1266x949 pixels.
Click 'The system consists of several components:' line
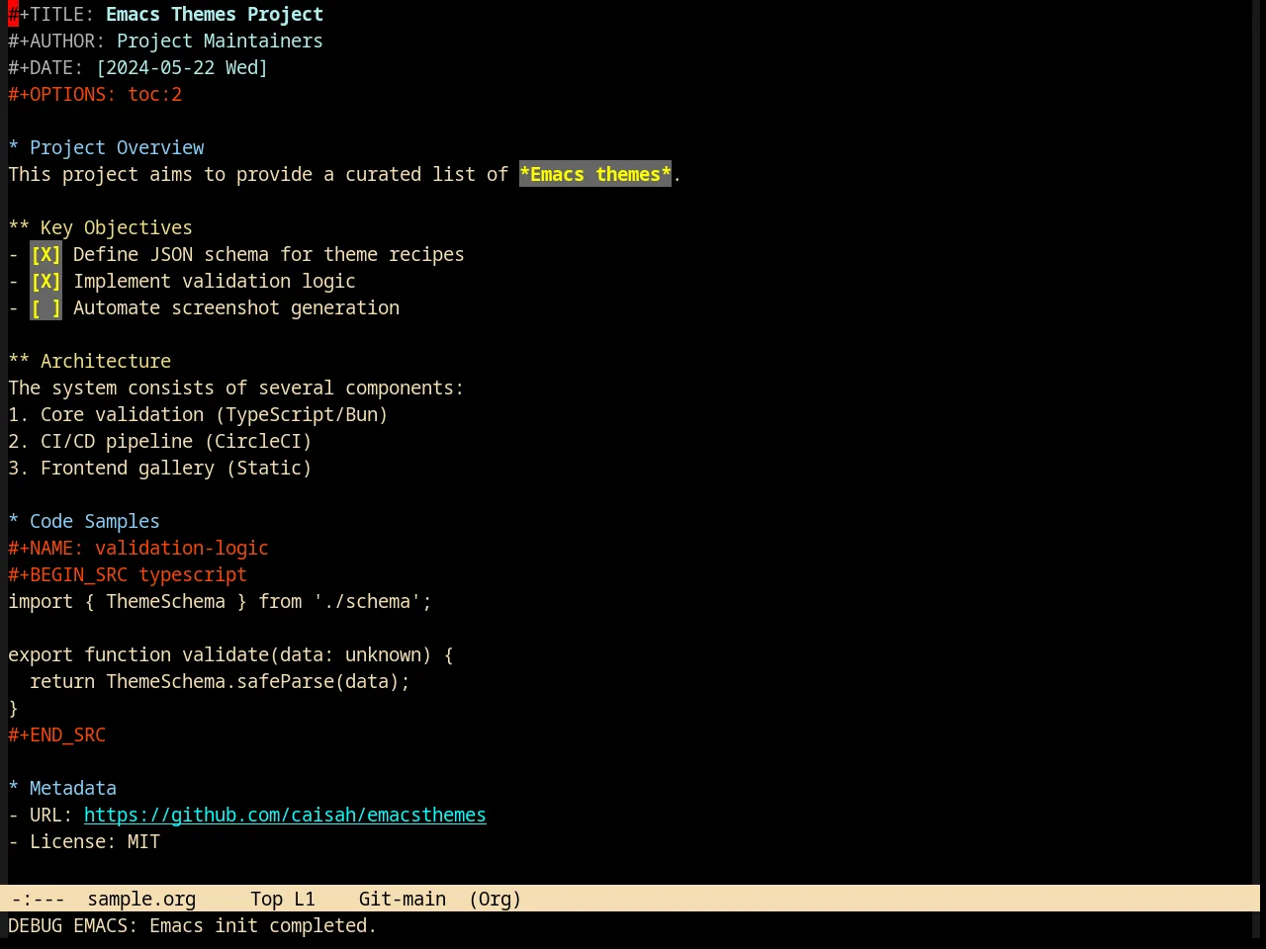[x=236, y=388]
